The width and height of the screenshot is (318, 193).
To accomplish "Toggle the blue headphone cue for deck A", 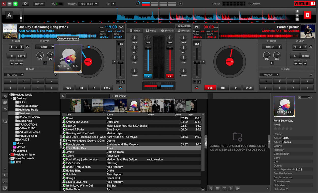I will [x=148, y=76].
